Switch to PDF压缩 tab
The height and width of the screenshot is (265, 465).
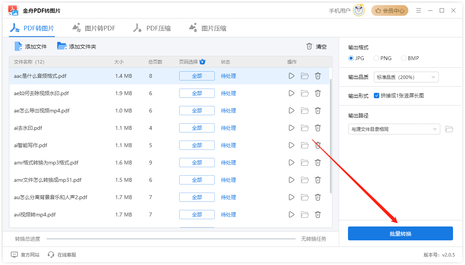coord(152,28)
